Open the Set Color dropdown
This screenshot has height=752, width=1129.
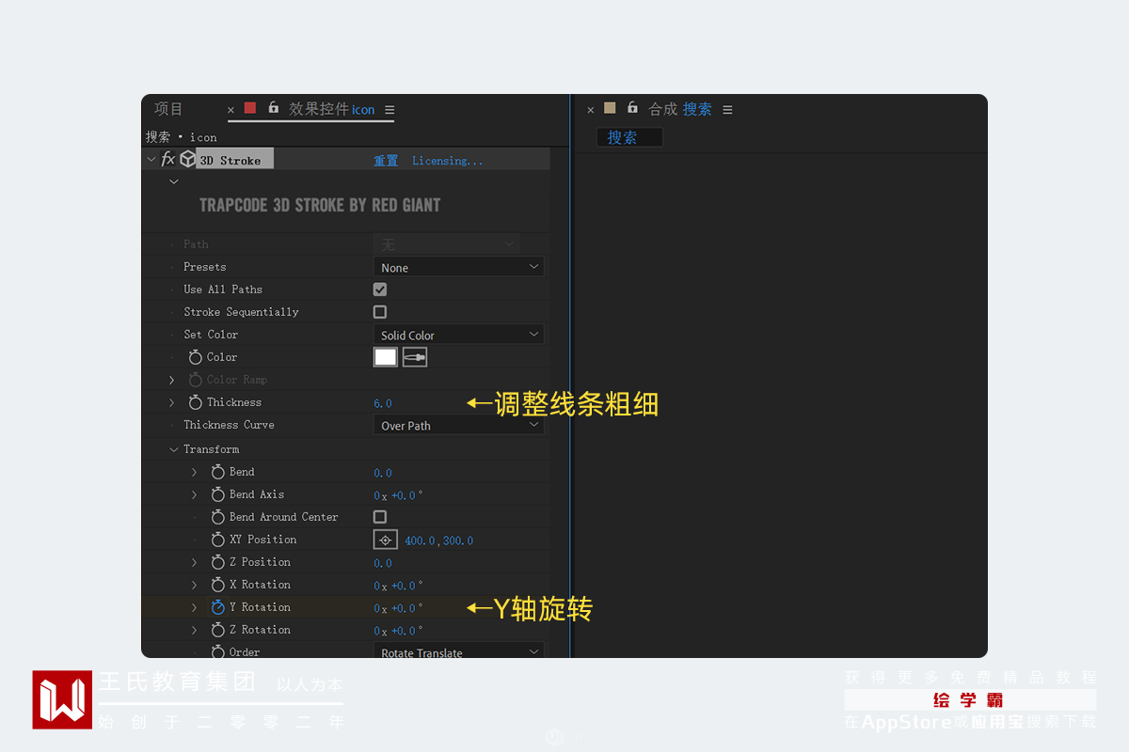click(x=459, y=335)
